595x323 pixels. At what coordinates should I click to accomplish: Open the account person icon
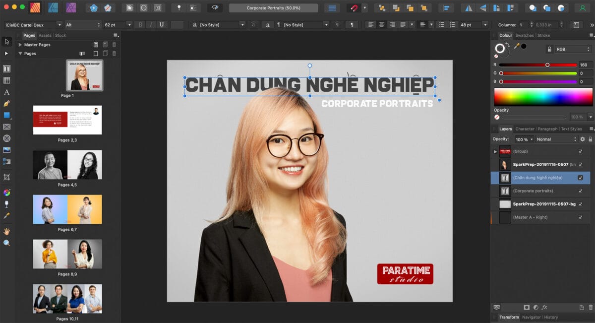(x=582, y=8)
